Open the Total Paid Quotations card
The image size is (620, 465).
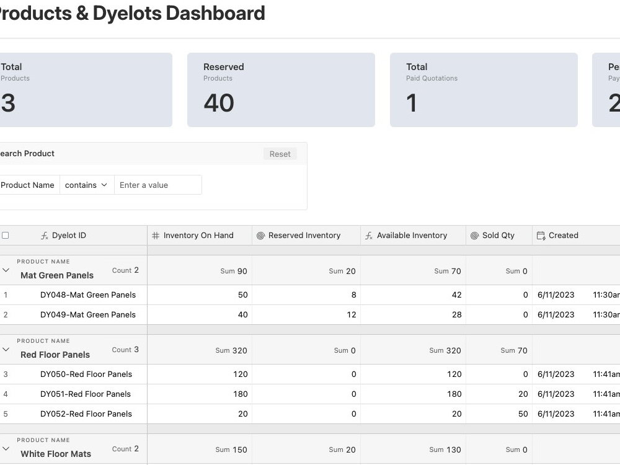pos(484,90)
